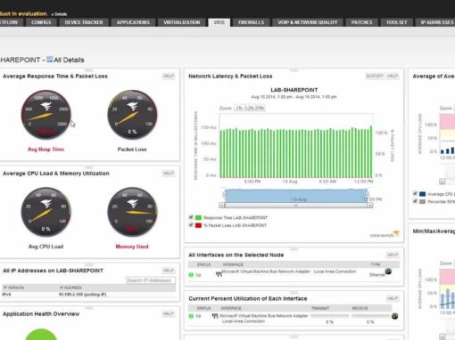The image size is (455, 340).
Task: Toggle Average CPU legend checkbox
Action: [415, 193]
